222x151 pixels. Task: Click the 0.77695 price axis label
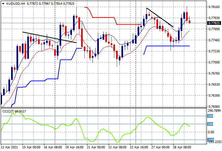coord(214,29)
